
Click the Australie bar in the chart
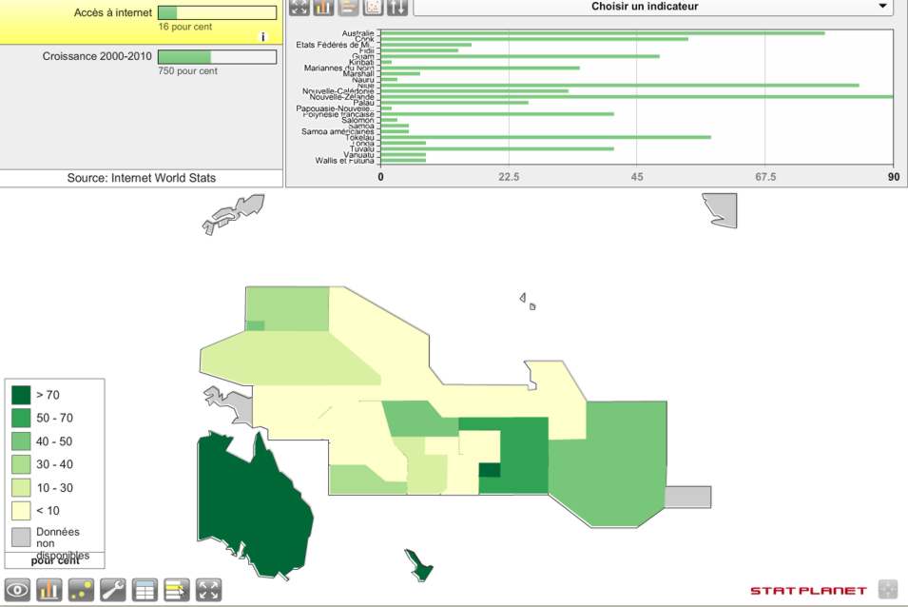coord(602,33)
